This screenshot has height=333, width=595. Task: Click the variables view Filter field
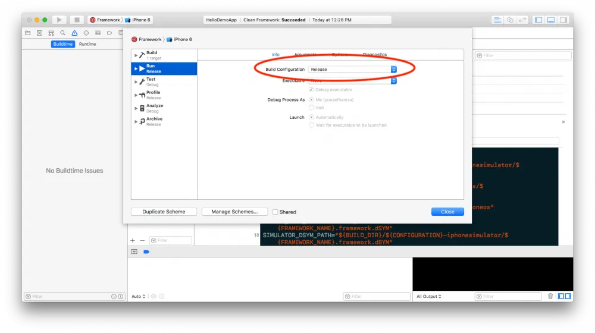click(x=377, y=297)
